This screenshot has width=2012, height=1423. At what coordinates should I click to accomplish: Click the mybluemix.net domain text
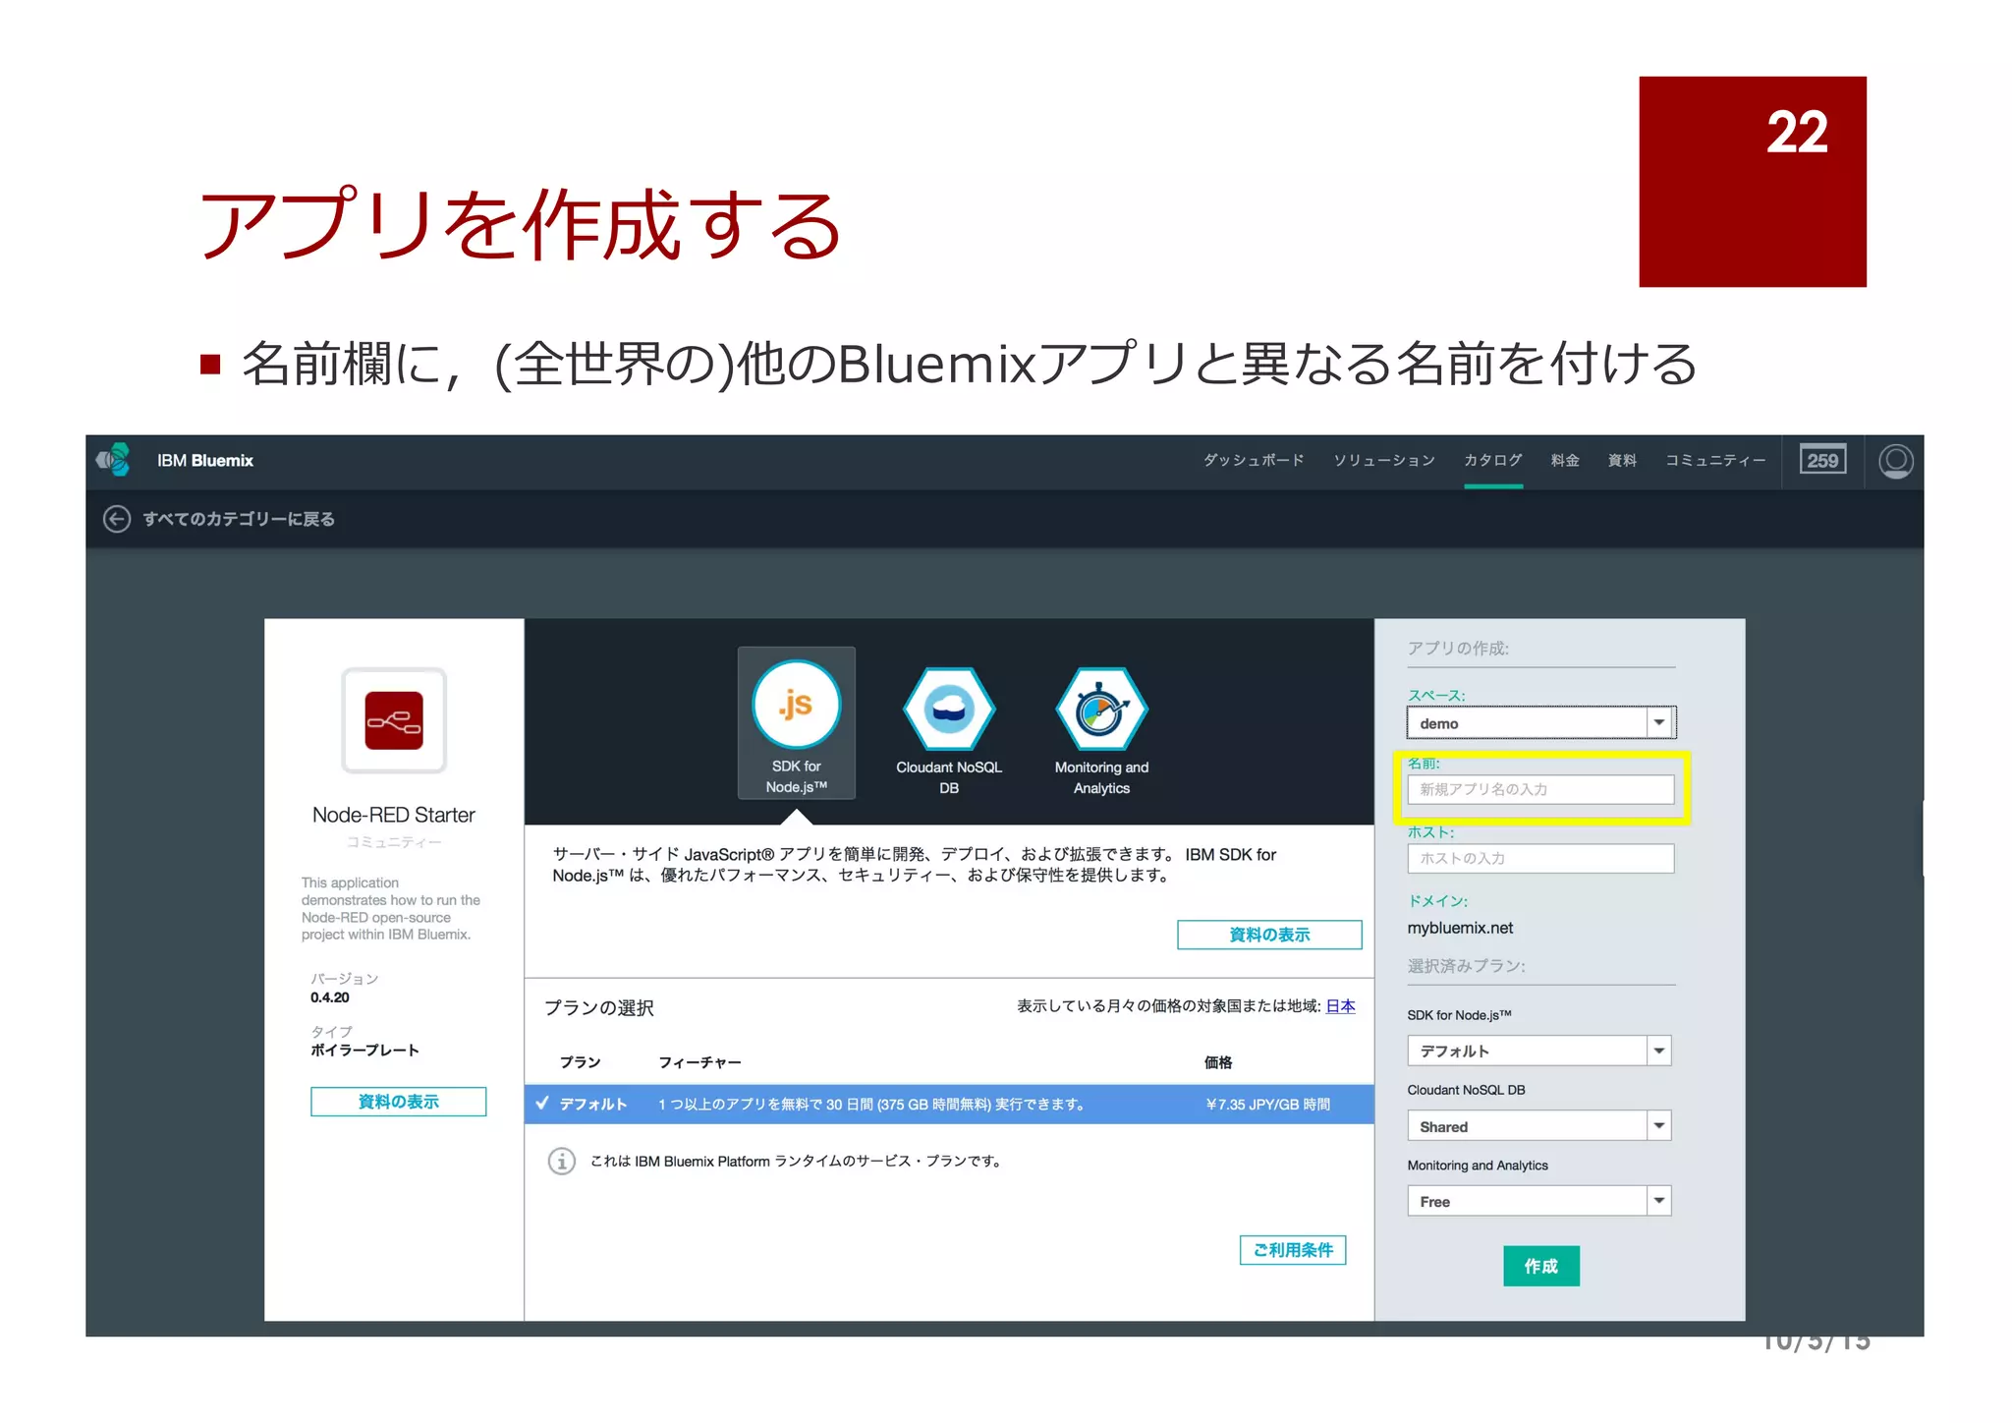[x=1460, y=928]
